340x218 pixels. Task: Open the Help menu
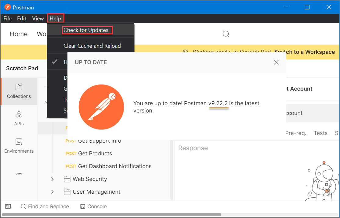click(55, 19)
